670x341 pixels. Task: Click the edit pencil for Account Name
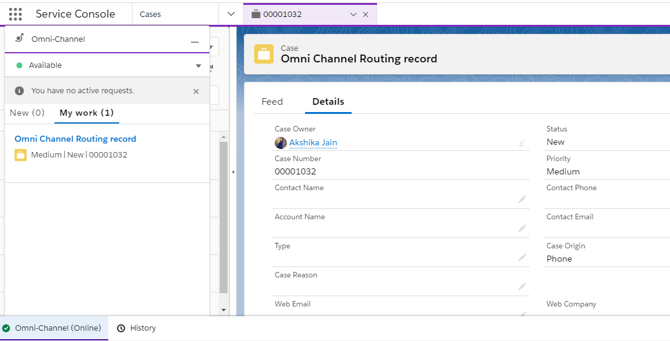coord(522,228)
